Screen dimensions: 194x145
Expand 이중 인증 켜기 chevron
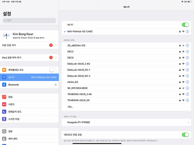click(56, 45)
